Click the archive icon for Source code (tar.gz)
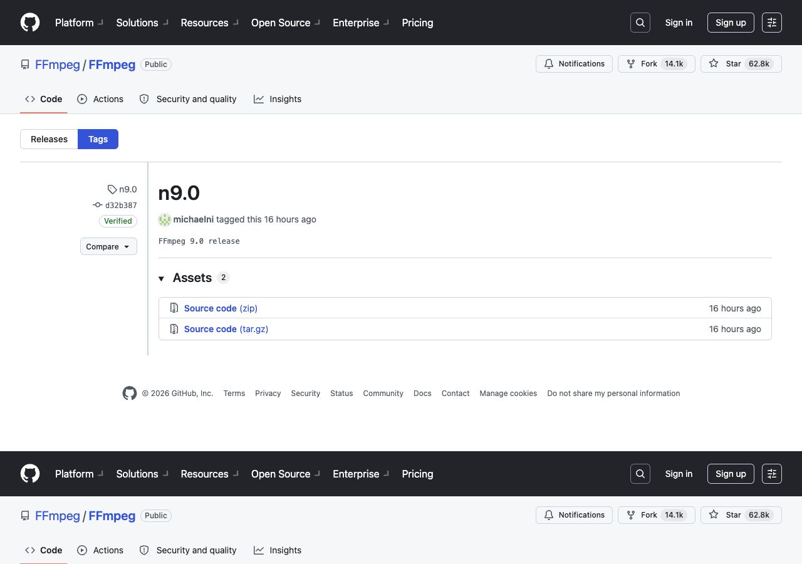 click(174, 329)
